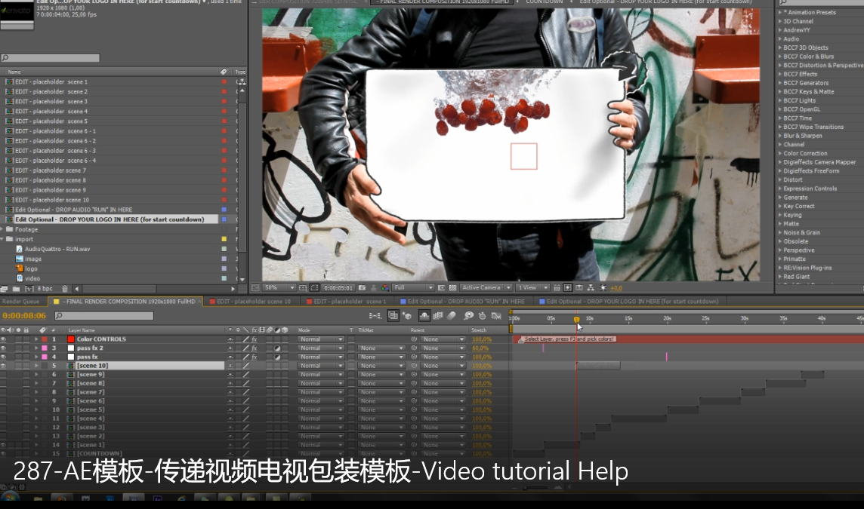Open the Active Camera view dropdown
The width and height of the screenshot is (864, 509).
tap(486, 288)
